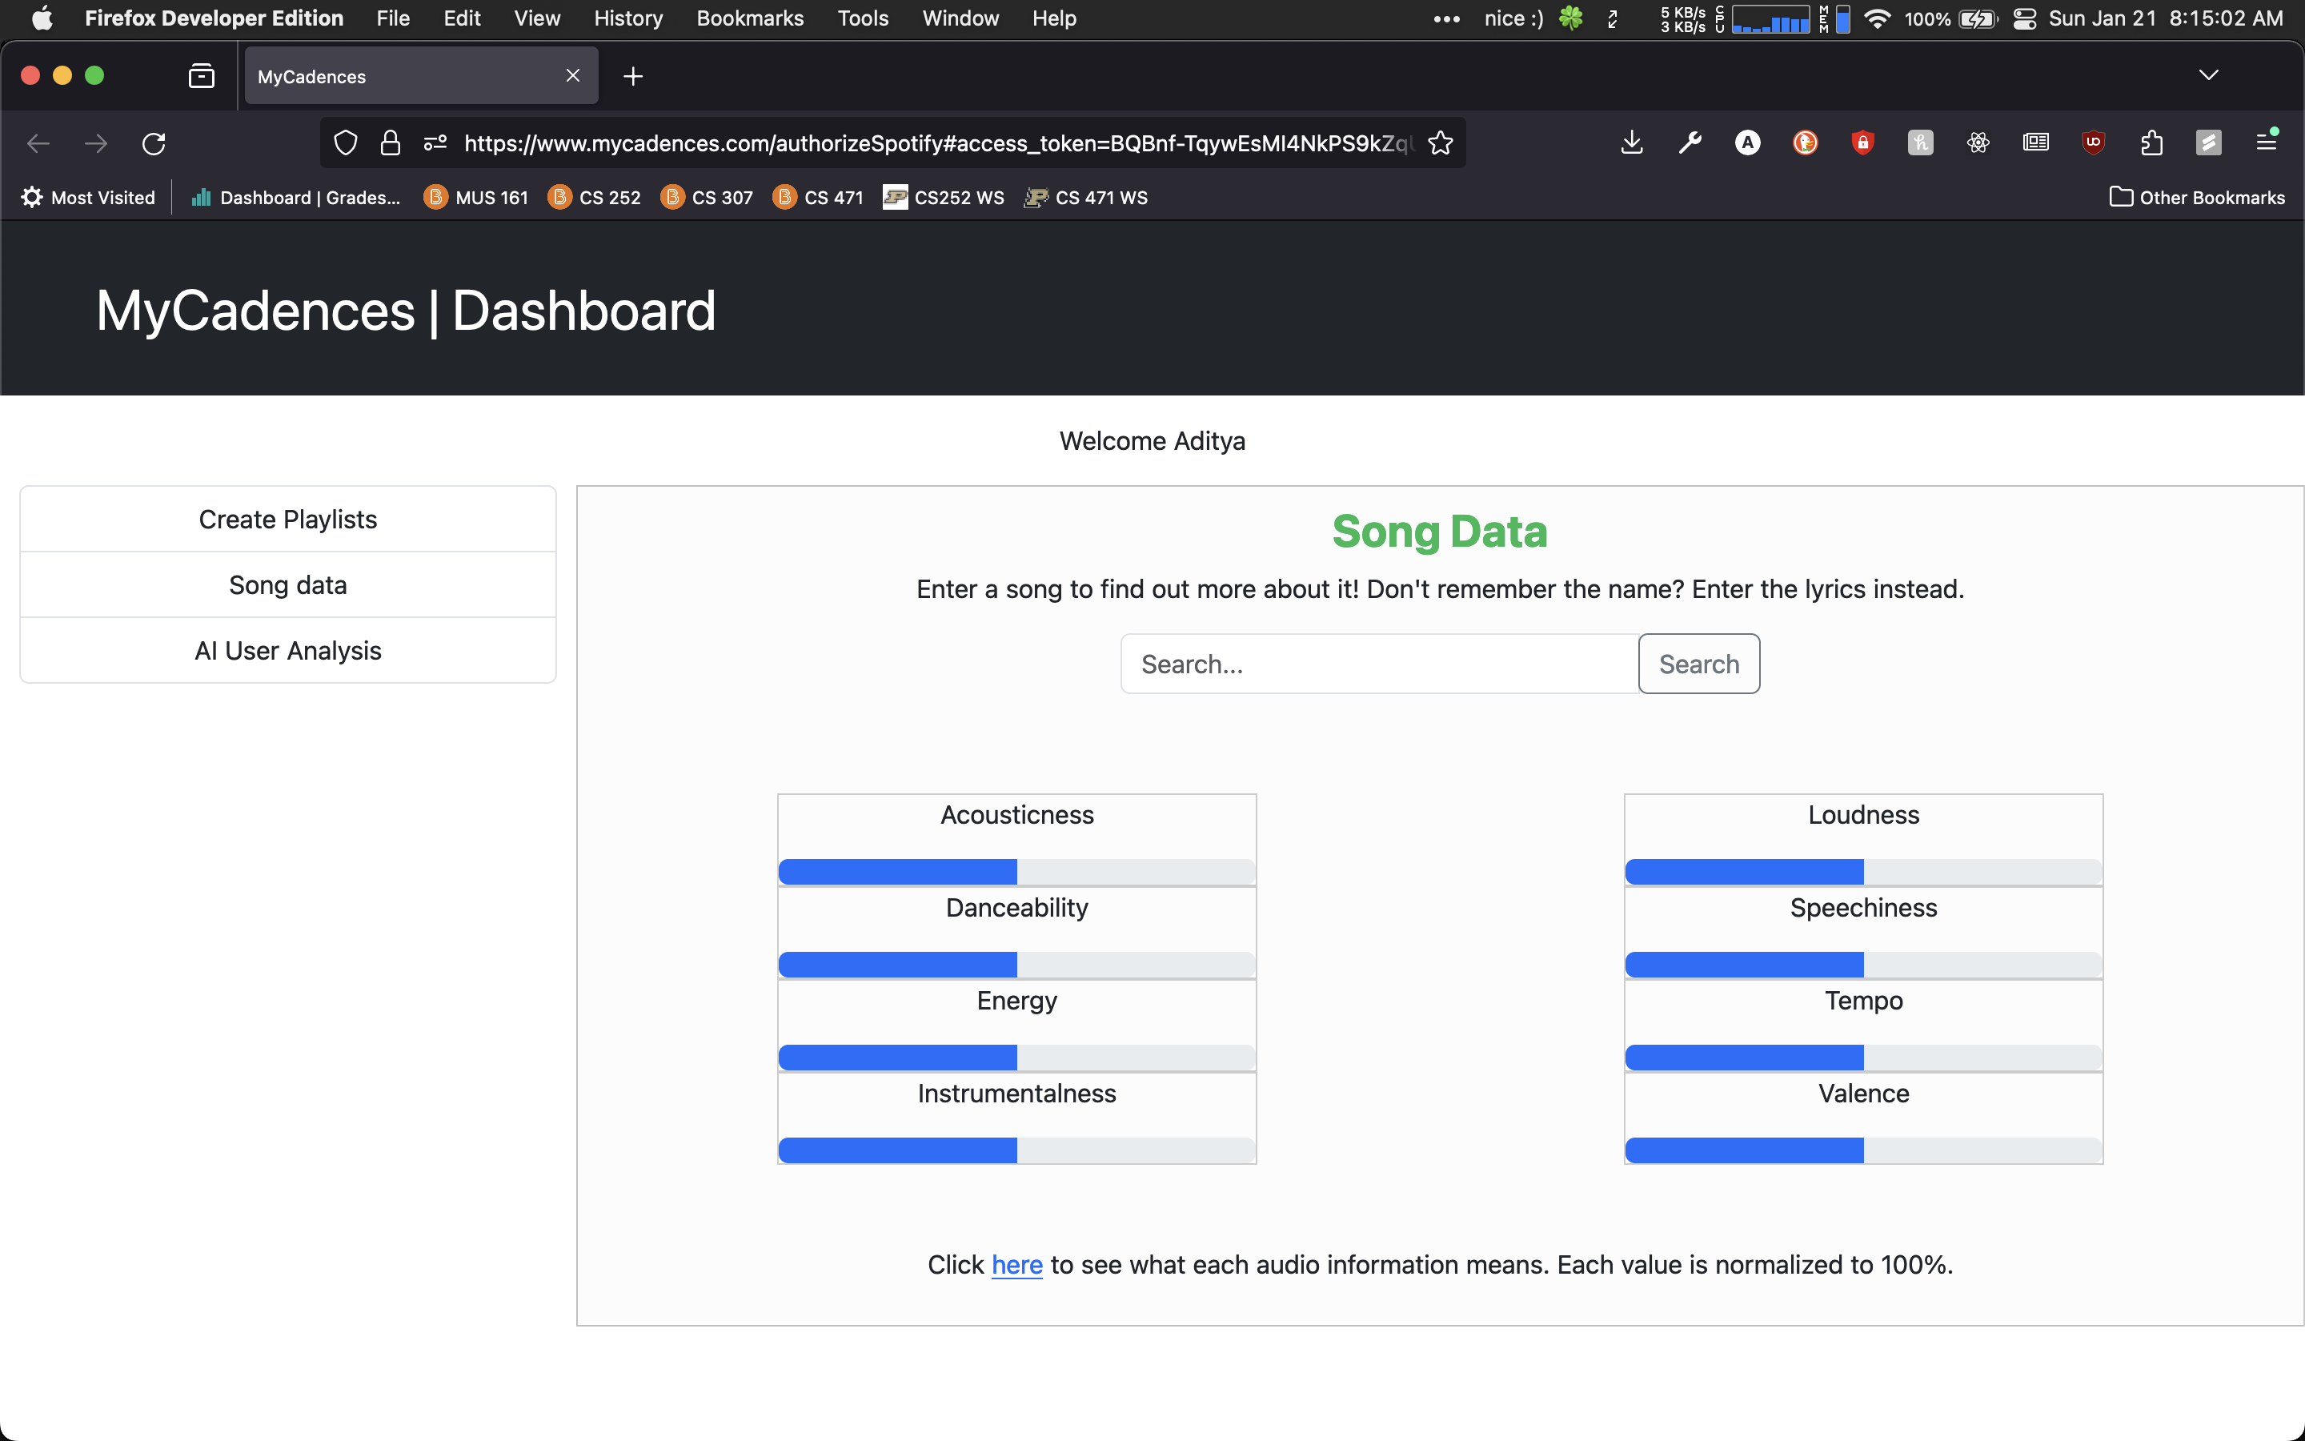This screenshot has height=1441, width=2305.
Task: Open the Firefox View icon
Action: point(201,76)
